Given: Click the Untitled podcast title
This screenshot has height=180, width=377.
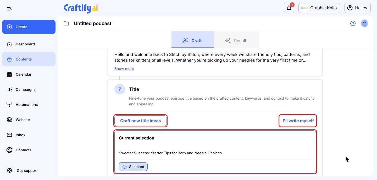Looking at the screenshot, I should pos(93,23).
